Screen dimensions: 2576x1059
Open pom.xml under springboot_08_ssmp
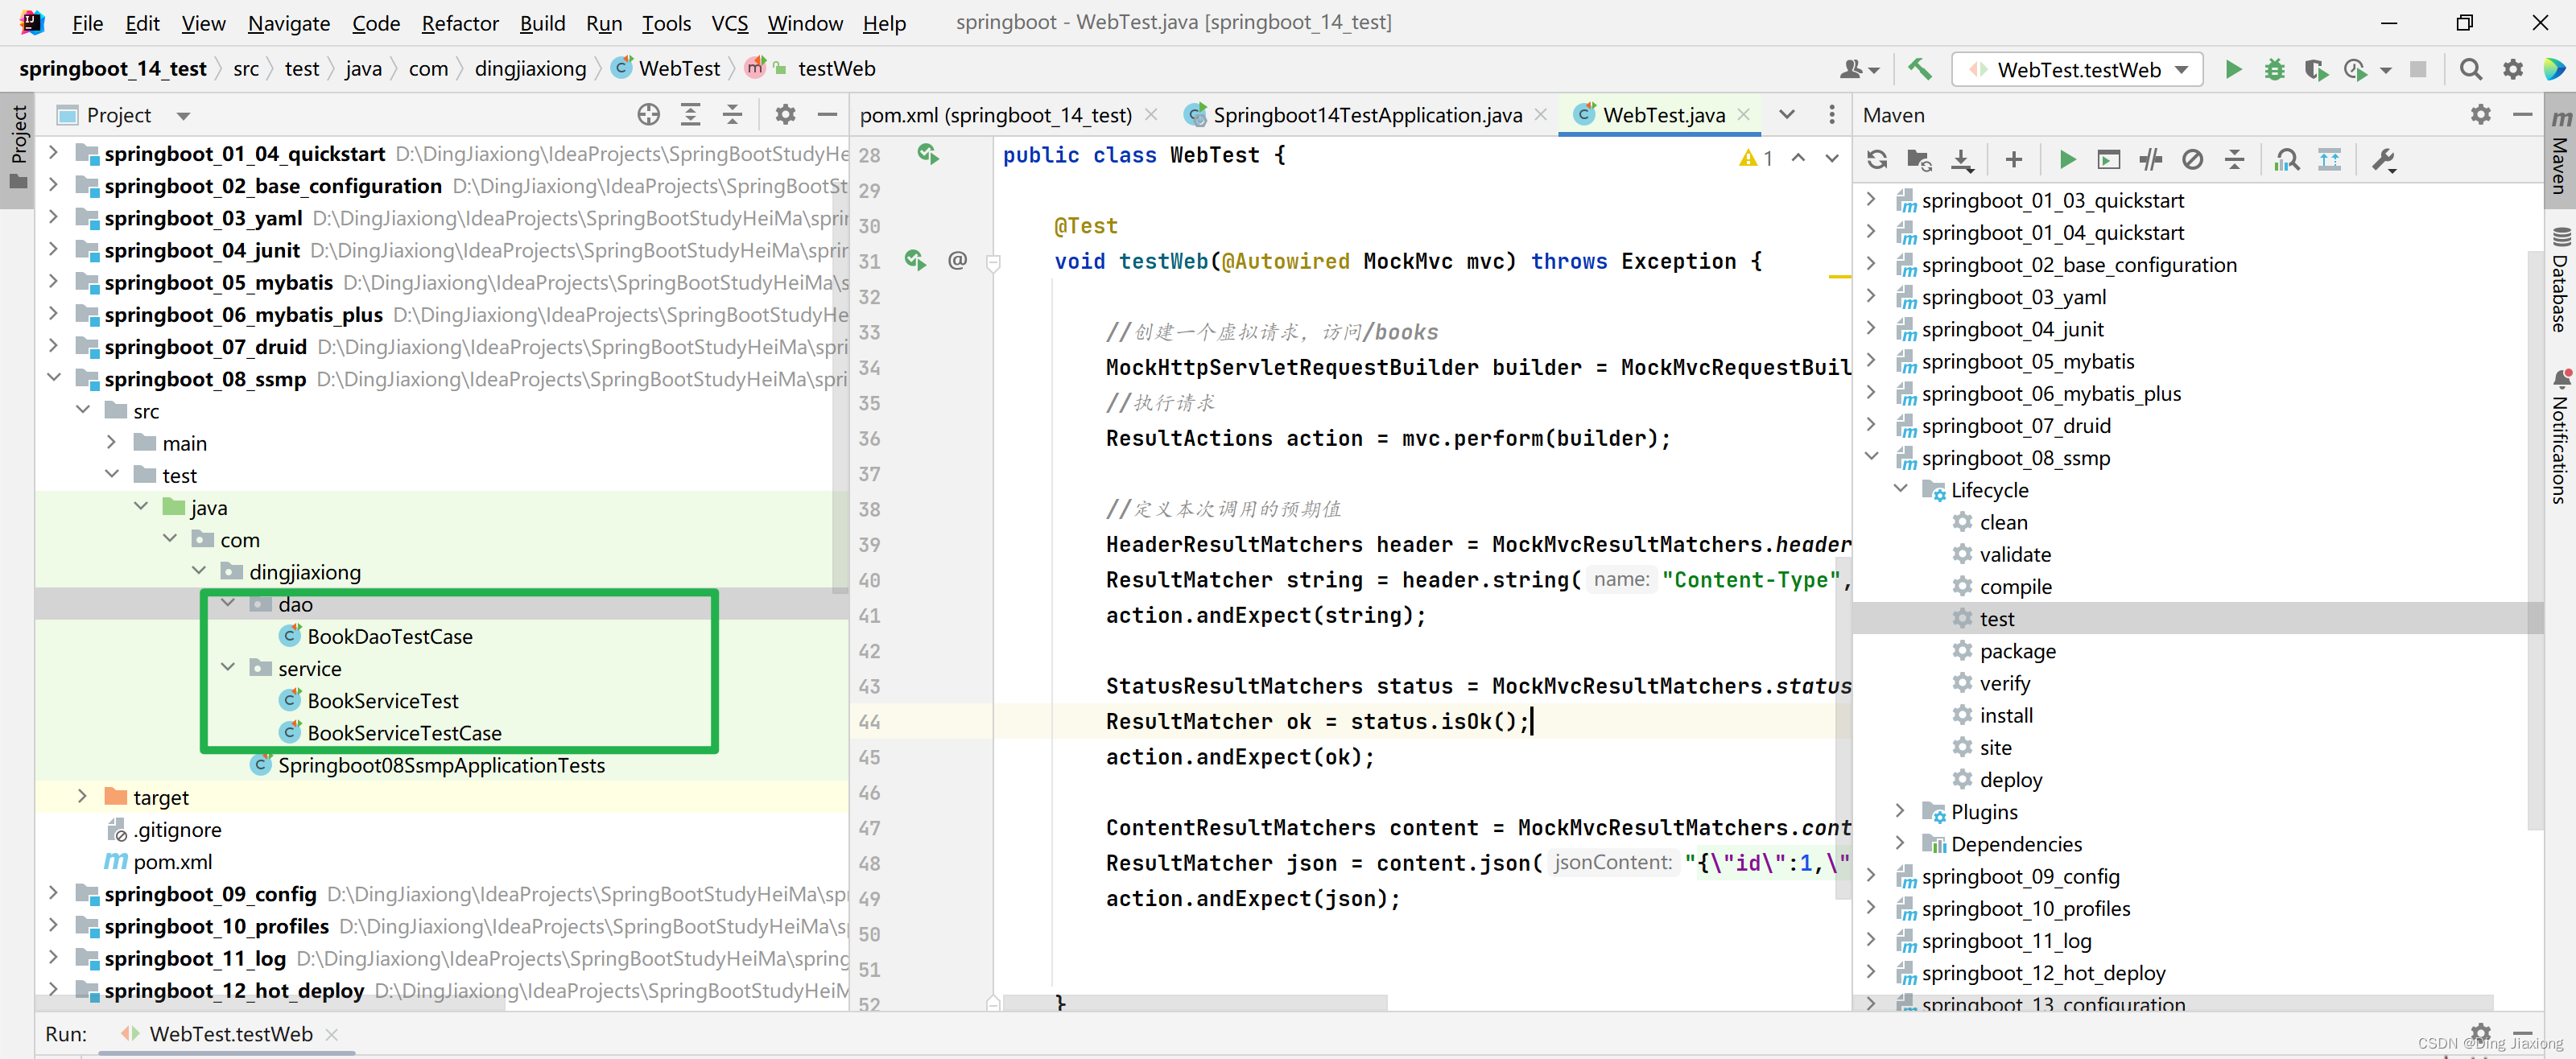pyautogui.click(x=171, y=861)
